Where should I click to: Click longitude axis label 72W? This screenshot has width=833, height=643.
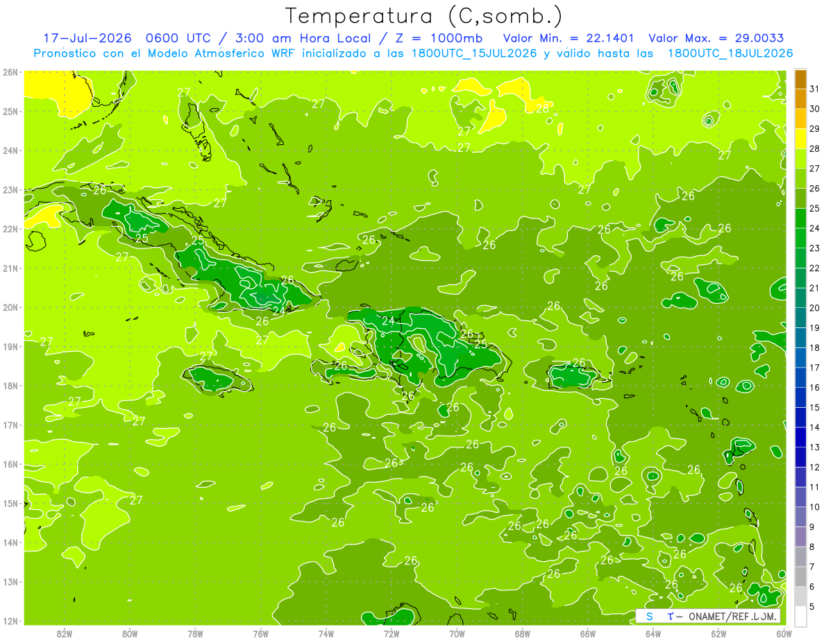click(x=392, y=633)
